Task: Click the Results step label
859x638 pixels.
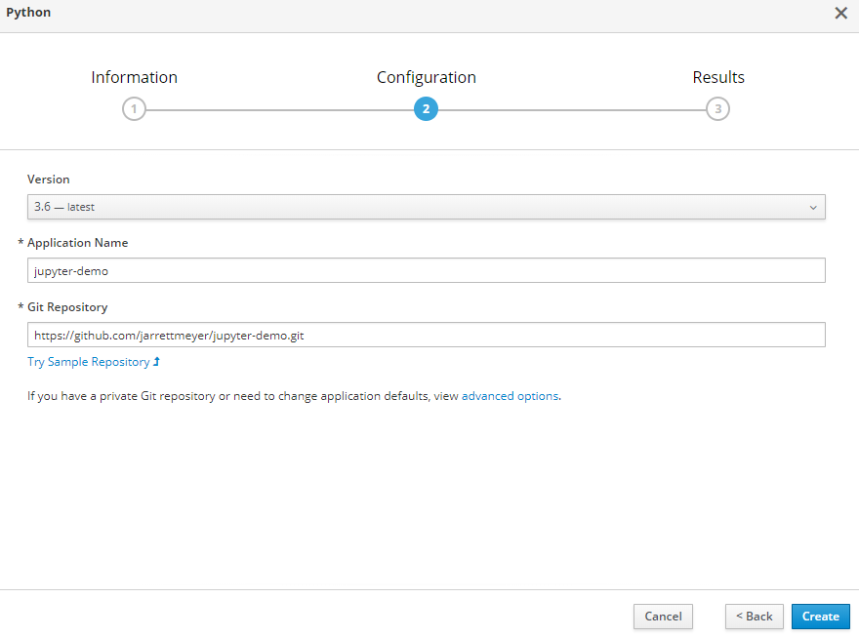Action: [x=718, y=77]
